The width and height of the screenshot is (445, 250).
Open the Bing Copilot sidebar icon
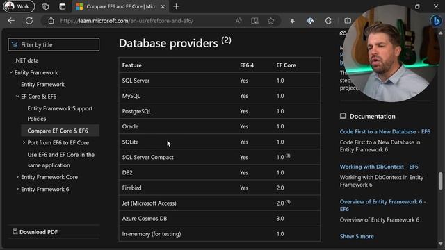click(436, 21)
